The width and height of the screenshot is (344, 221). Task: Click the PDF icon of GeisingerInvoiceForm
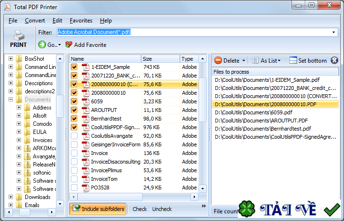pos(86,144)
